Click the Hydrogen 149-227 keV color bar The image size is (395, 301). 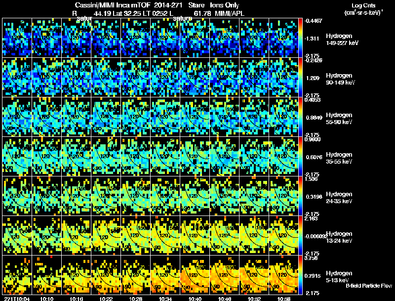pyautogui.click(x=300, y=38)
